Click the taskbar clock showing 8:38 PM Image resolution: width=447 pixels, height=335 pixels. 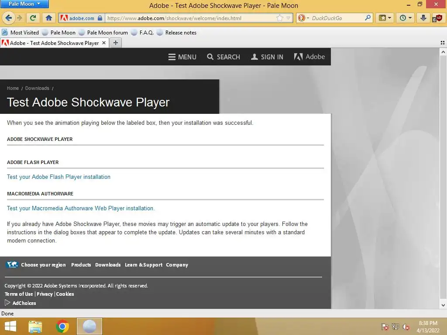tap(428, 327)
